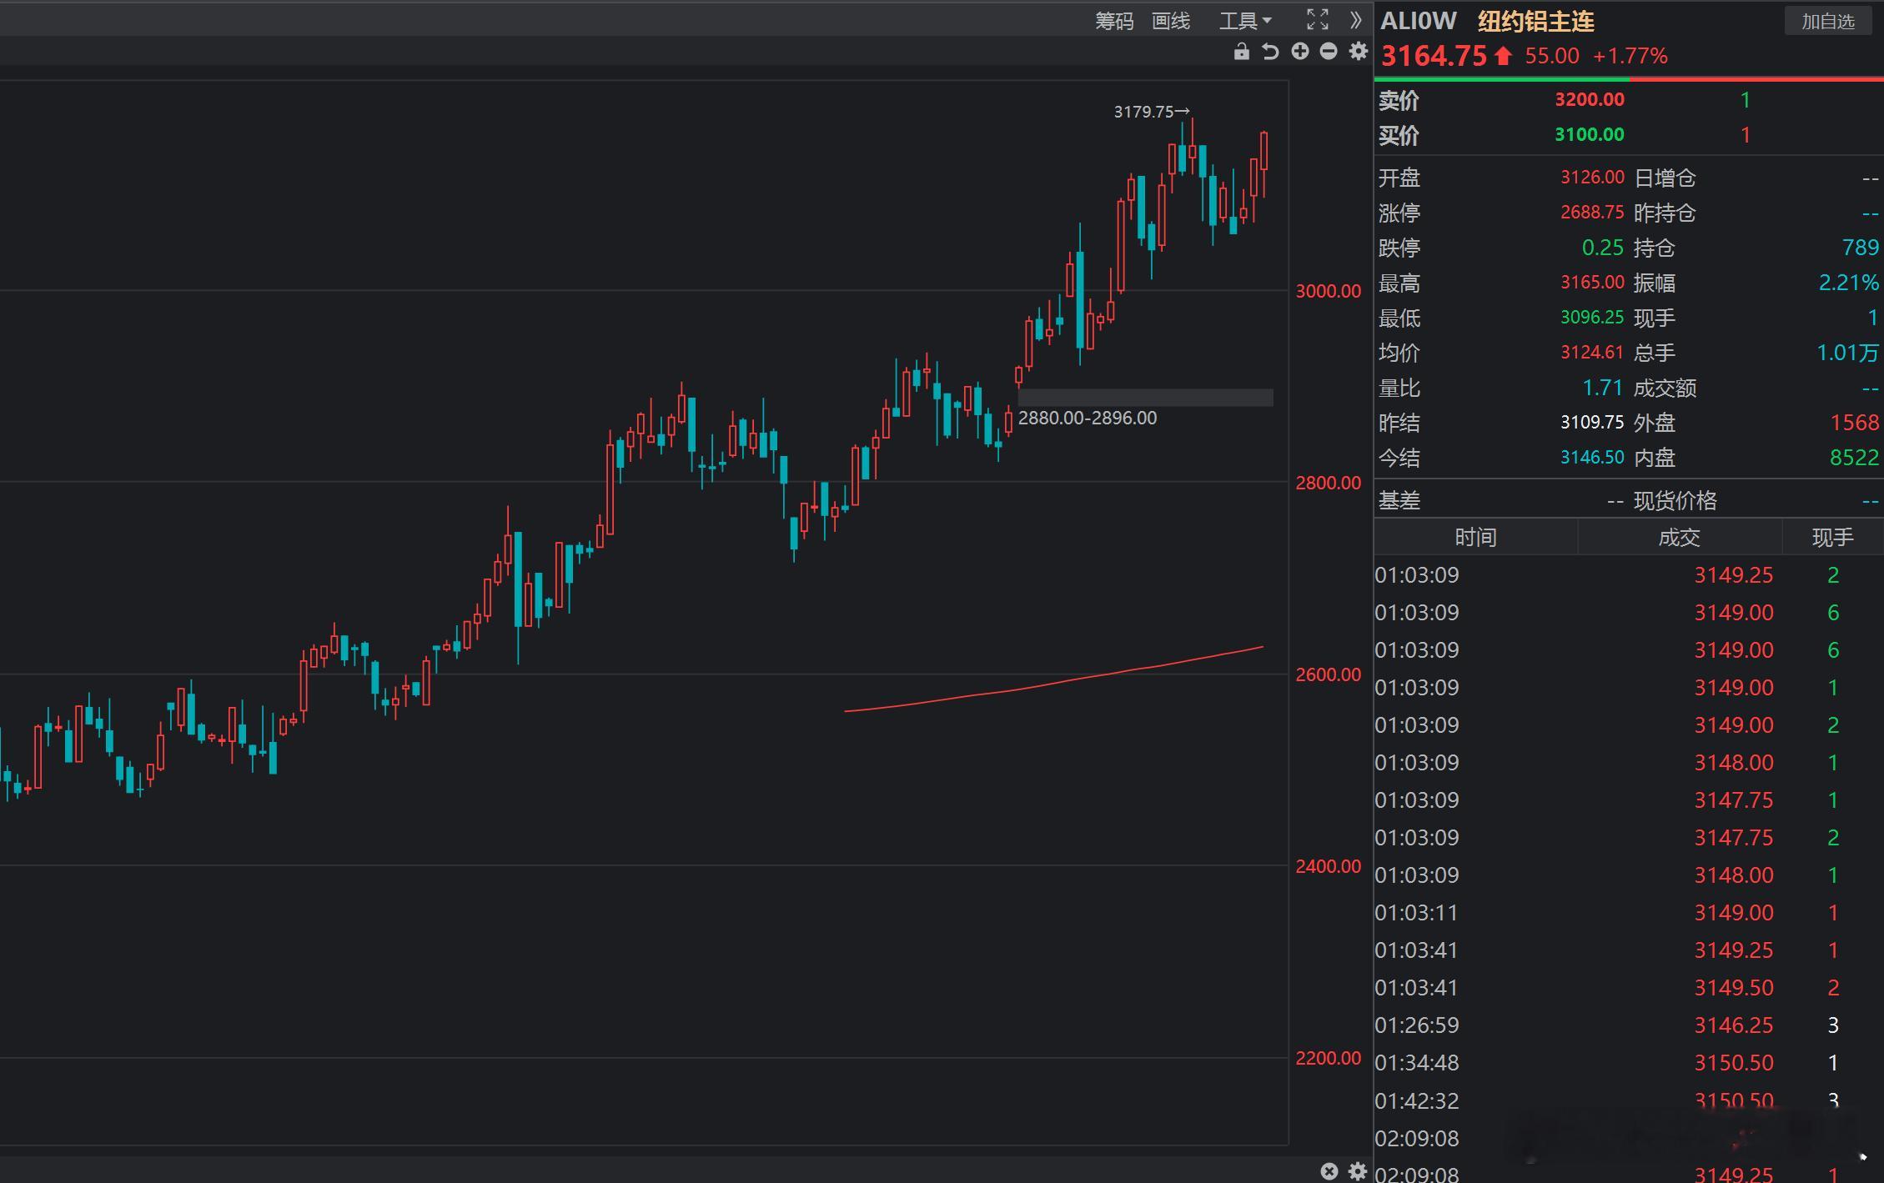The image size is (1884, 1183).
Task: Open the 筹码 chip distribution view
Action: (x=1113, y=21)
